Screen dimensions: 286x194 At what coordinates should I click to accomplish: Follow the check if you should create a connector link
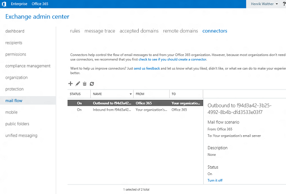click(x=173, y=59)
